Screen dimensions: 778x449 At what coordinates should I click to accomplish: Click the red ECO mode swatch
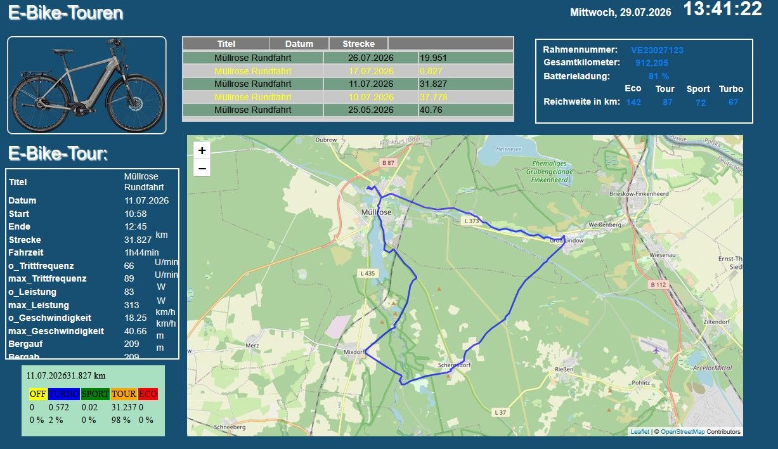148,394
